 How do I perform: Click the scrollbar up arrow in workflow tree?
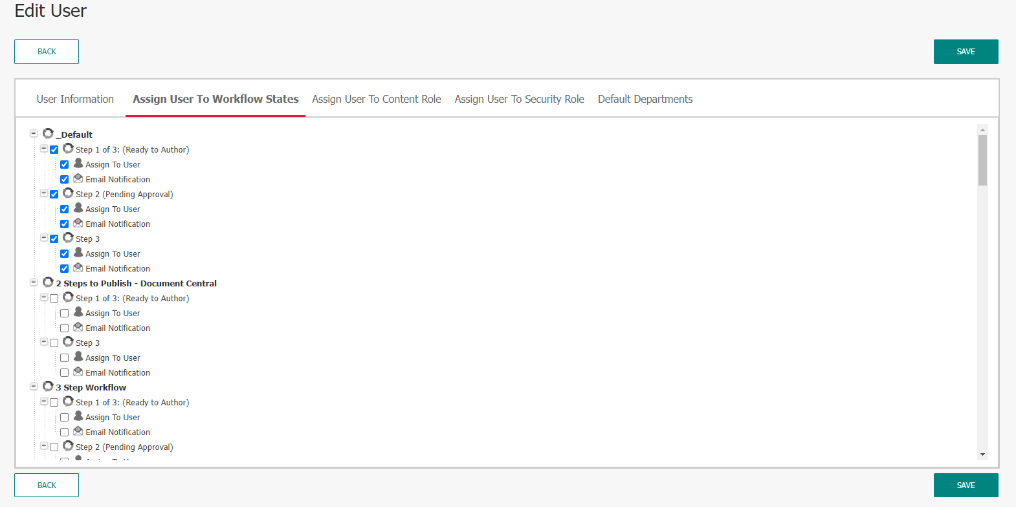click(x=982, y=130)
